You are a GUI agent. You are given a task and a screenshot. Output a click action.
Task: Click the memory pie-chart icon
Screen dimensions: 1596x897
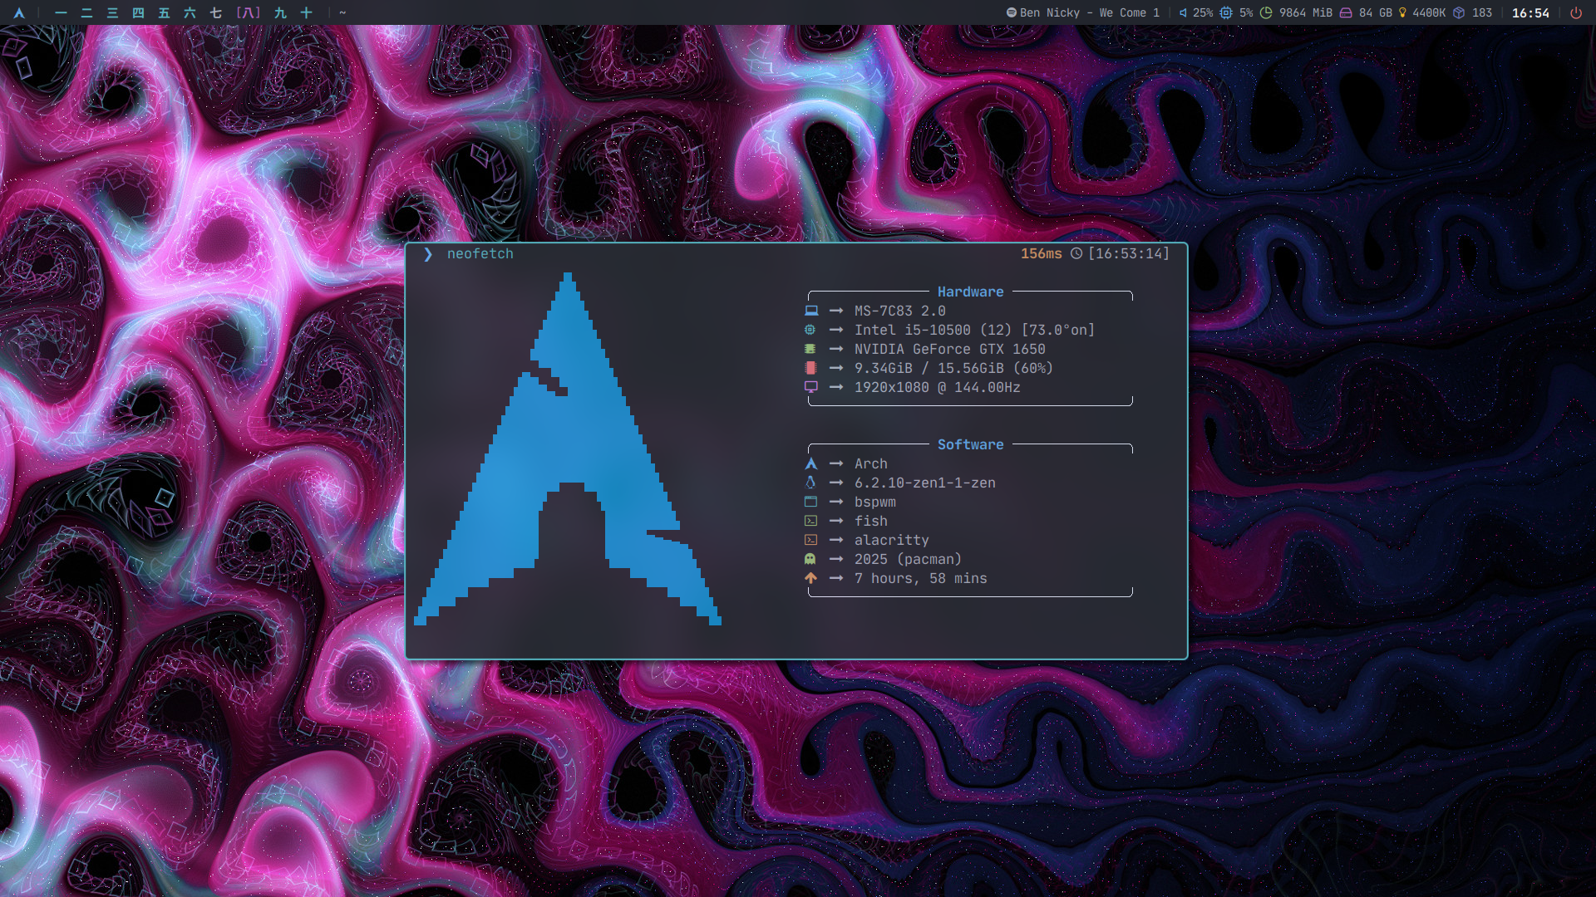click(1266, 12)
